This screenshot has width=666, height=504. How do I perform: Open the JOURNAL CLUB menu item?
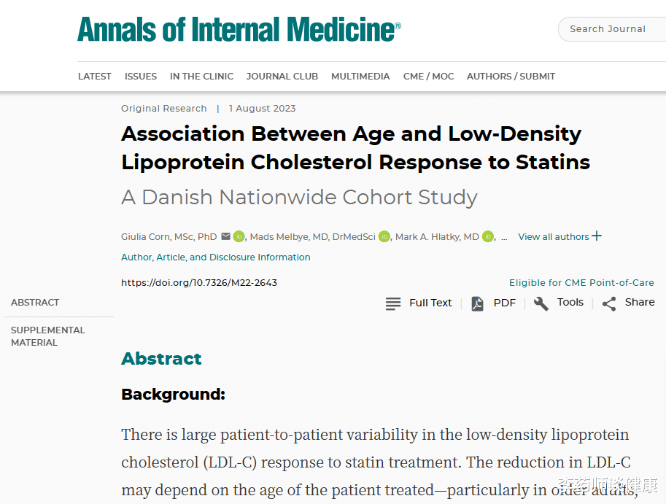282,76
